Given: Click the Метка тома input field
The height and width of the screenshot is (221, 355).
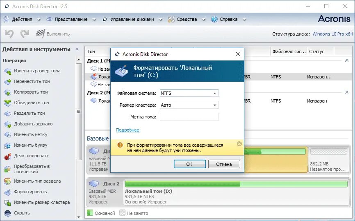Looking at the screenshot, I should tap(189, 117).
